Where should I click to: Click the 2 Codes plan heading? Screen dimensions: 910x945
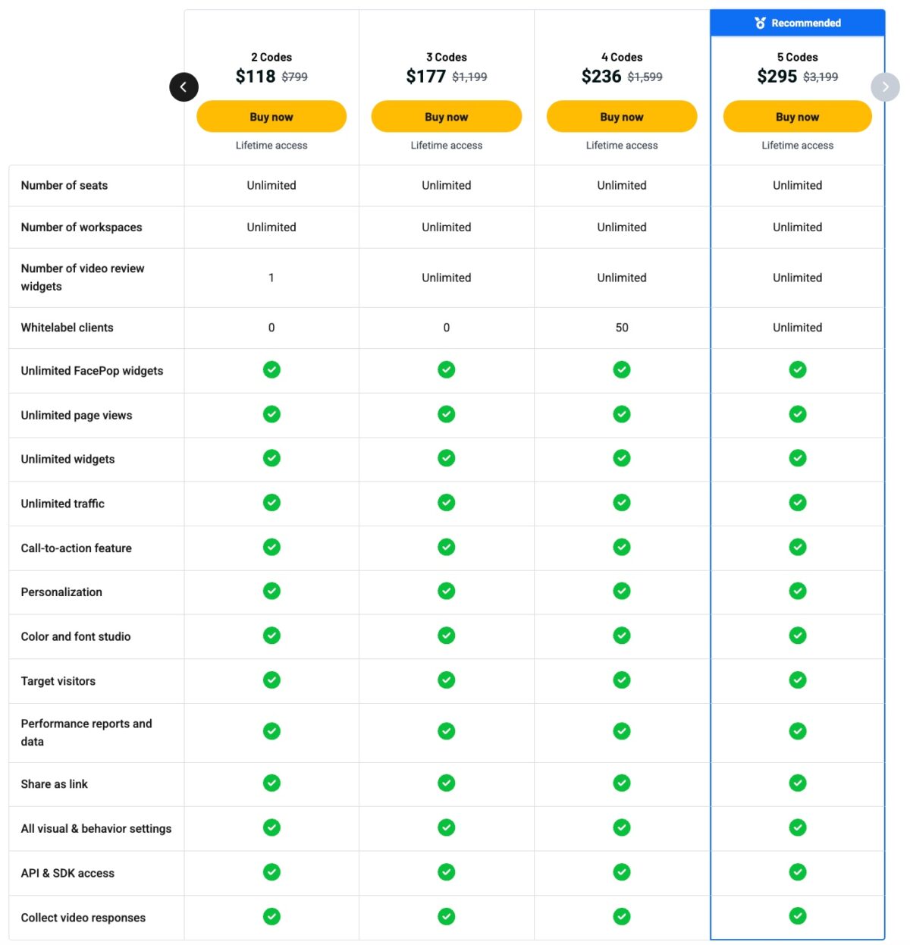[x=271, y=58]
